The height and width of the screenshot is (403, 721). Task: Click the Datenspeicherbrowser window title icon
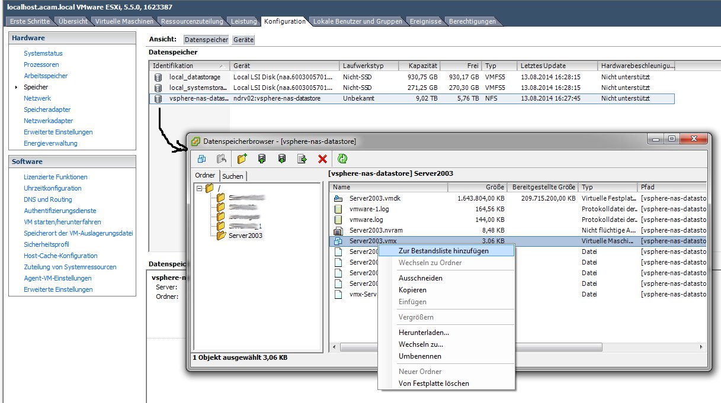tap(196, 141)
